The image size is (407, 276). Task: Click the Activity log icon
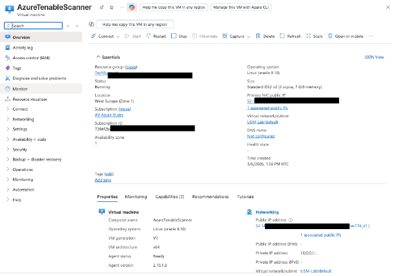click(x=8, y=48)
